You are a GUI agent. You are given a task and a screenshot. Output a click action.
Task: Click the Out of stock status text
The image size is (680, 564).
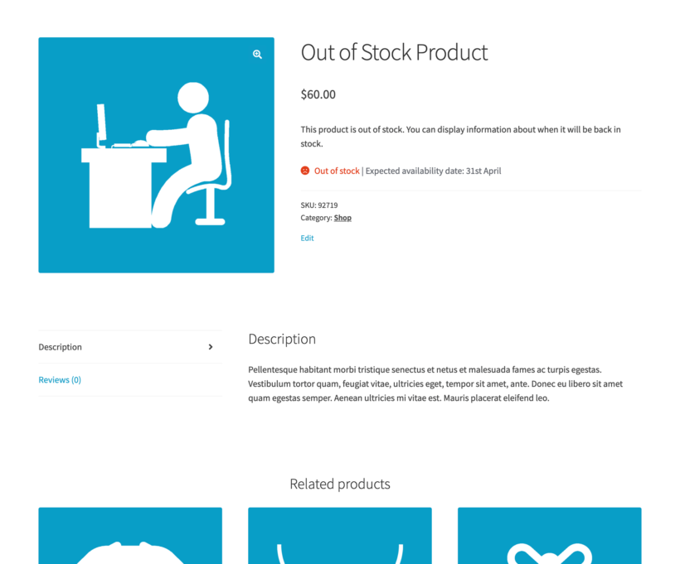pos(337,171)
